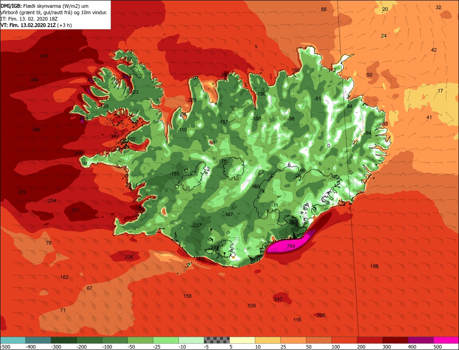Click the 71 value on the map
The image size is (459, 350).
click(x=63, y=310)
